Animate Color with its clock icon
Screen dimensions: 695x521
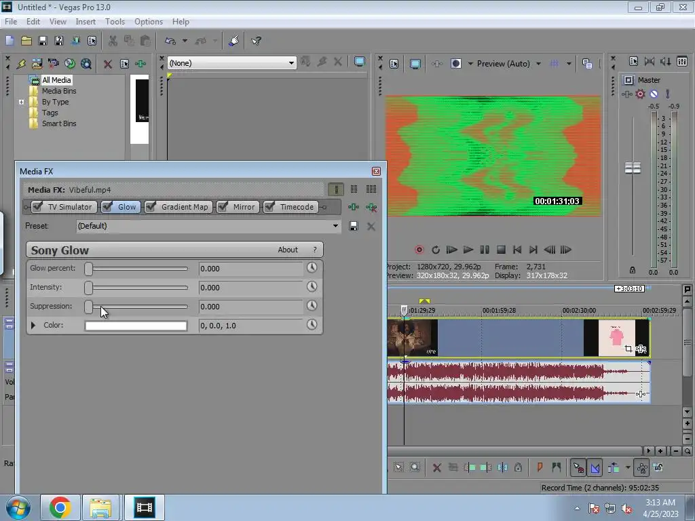(312, 325)
